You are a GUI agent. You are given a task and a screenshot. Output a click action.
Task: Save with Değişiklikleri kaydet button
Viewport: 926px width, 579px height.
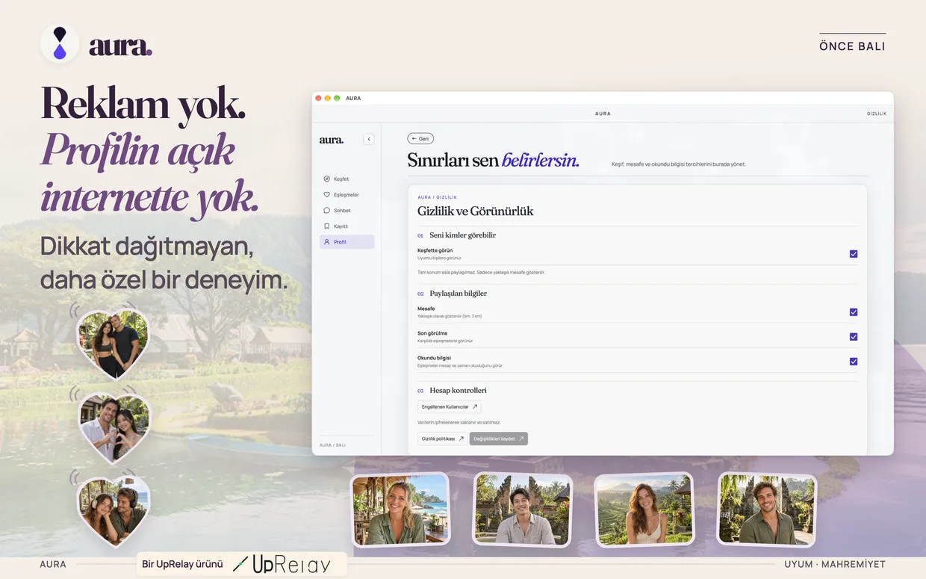pyautogui.click(x=499, y=439)
